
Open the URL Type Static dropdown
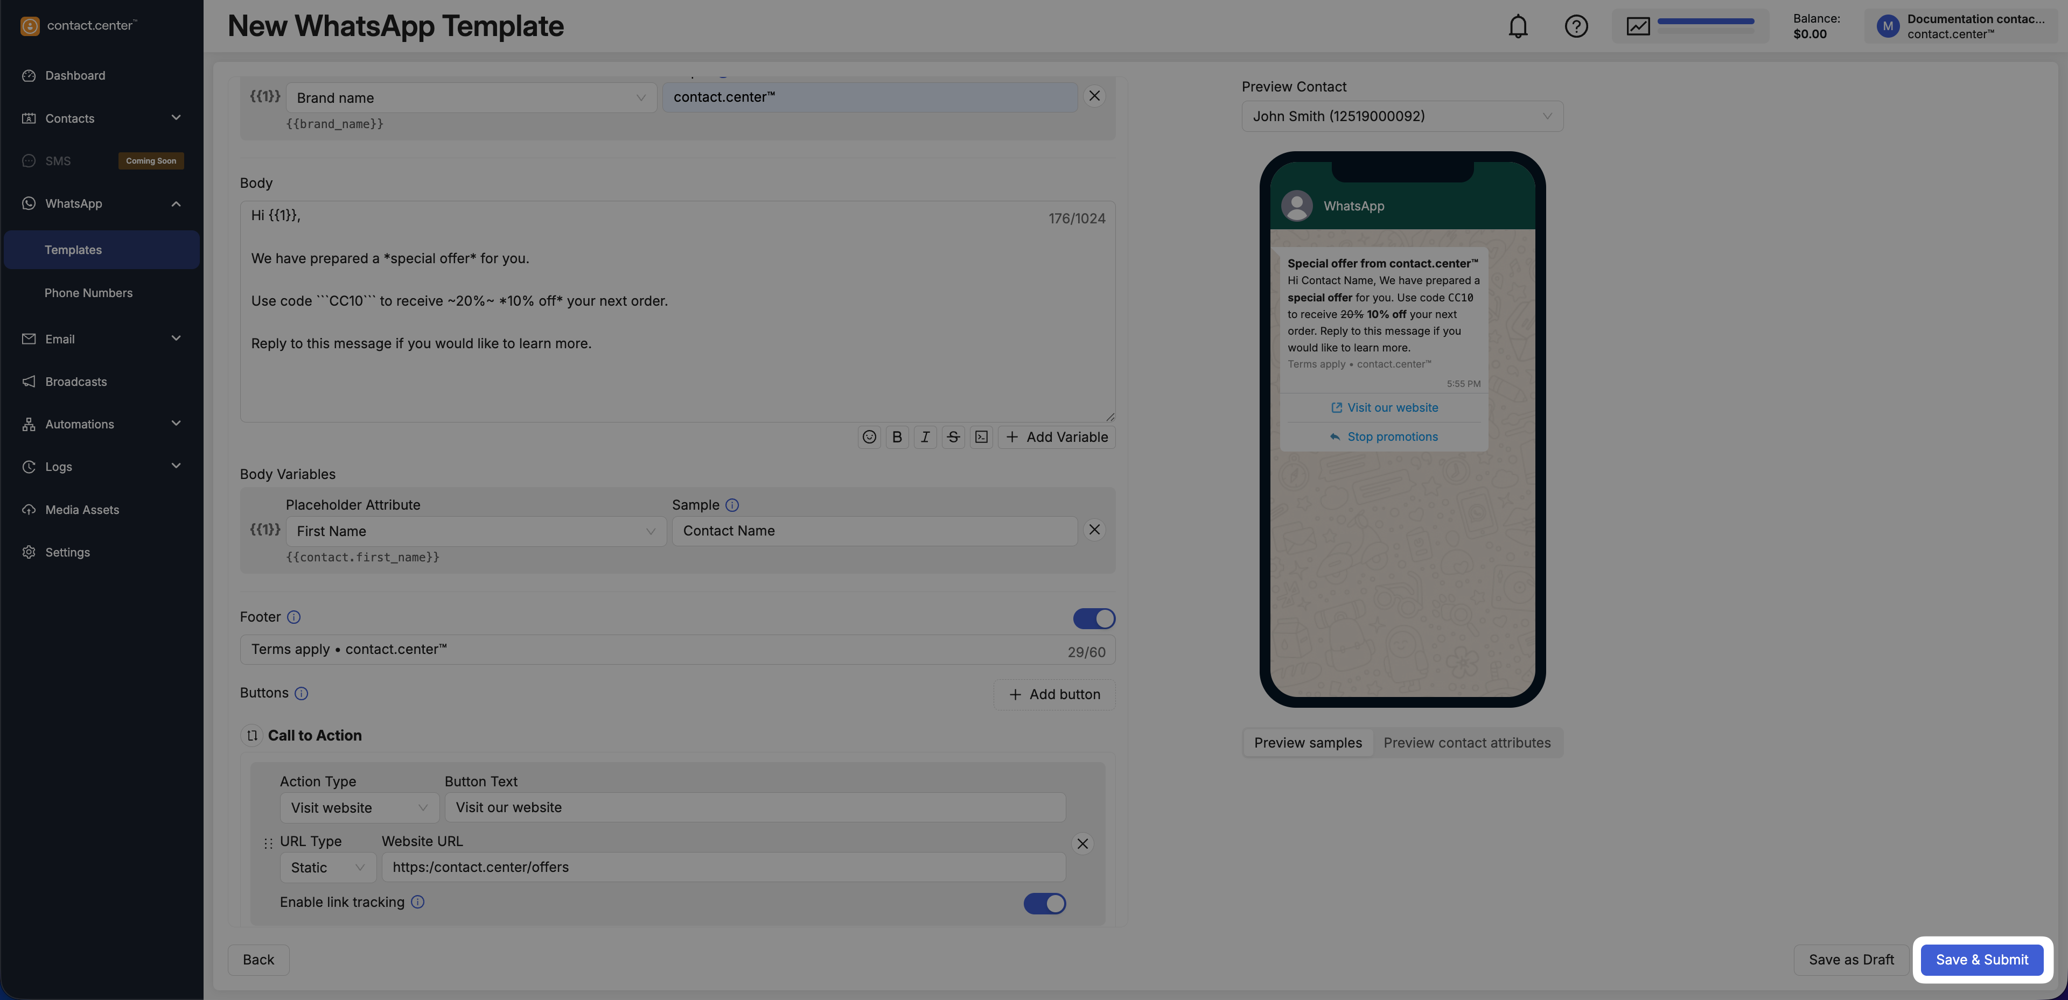327,868
